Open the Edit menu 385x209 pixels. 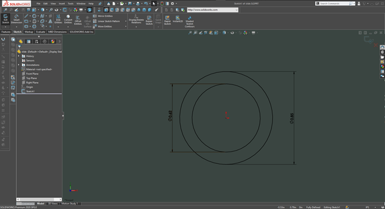click(x=45, y=3)
